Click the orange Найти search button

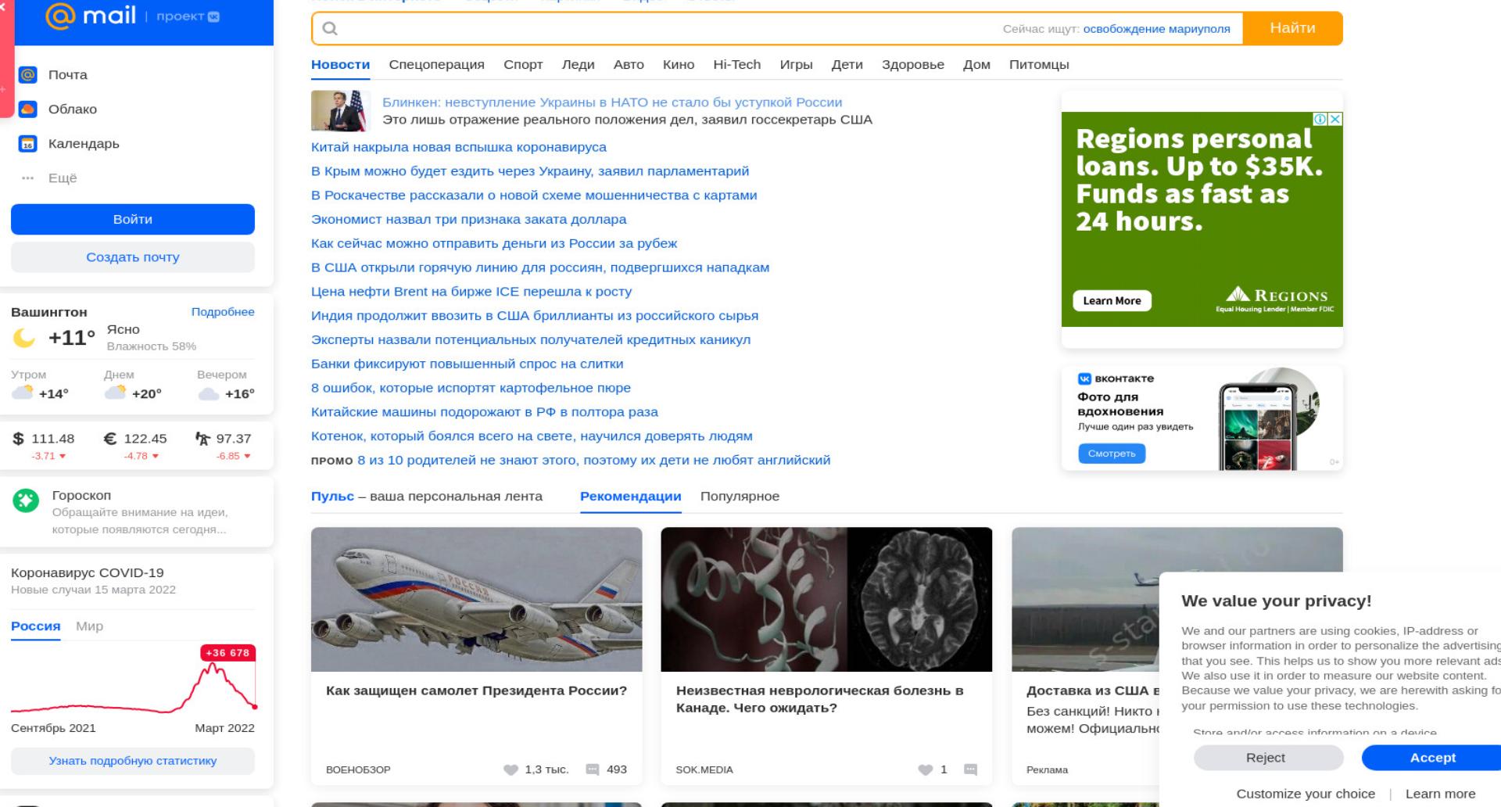1292,28
